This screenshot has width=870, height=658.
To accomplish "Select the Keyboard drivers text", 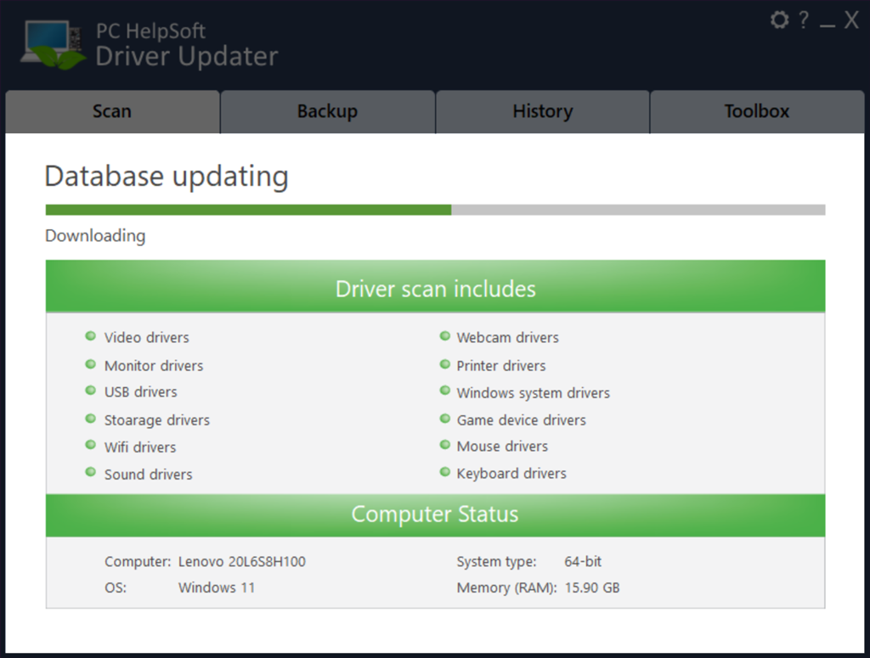I will coord(511,474).
